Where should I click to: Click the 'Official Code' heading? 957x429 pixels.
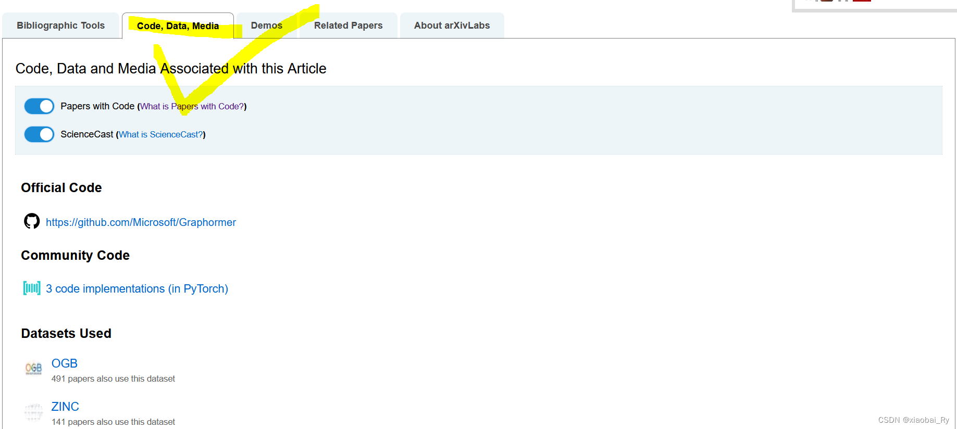click(61, 187)
